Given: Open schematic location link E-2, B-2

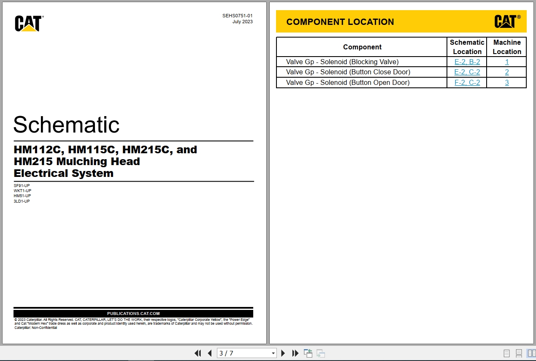Looking at the screenshot, I should tap(467, 62).
